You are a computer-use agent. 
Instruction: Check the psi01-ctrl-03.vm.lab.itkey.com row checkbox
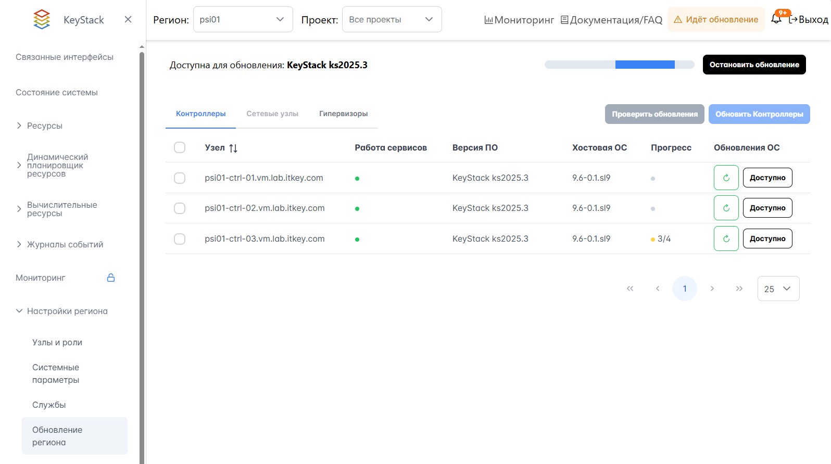point(180,239)
